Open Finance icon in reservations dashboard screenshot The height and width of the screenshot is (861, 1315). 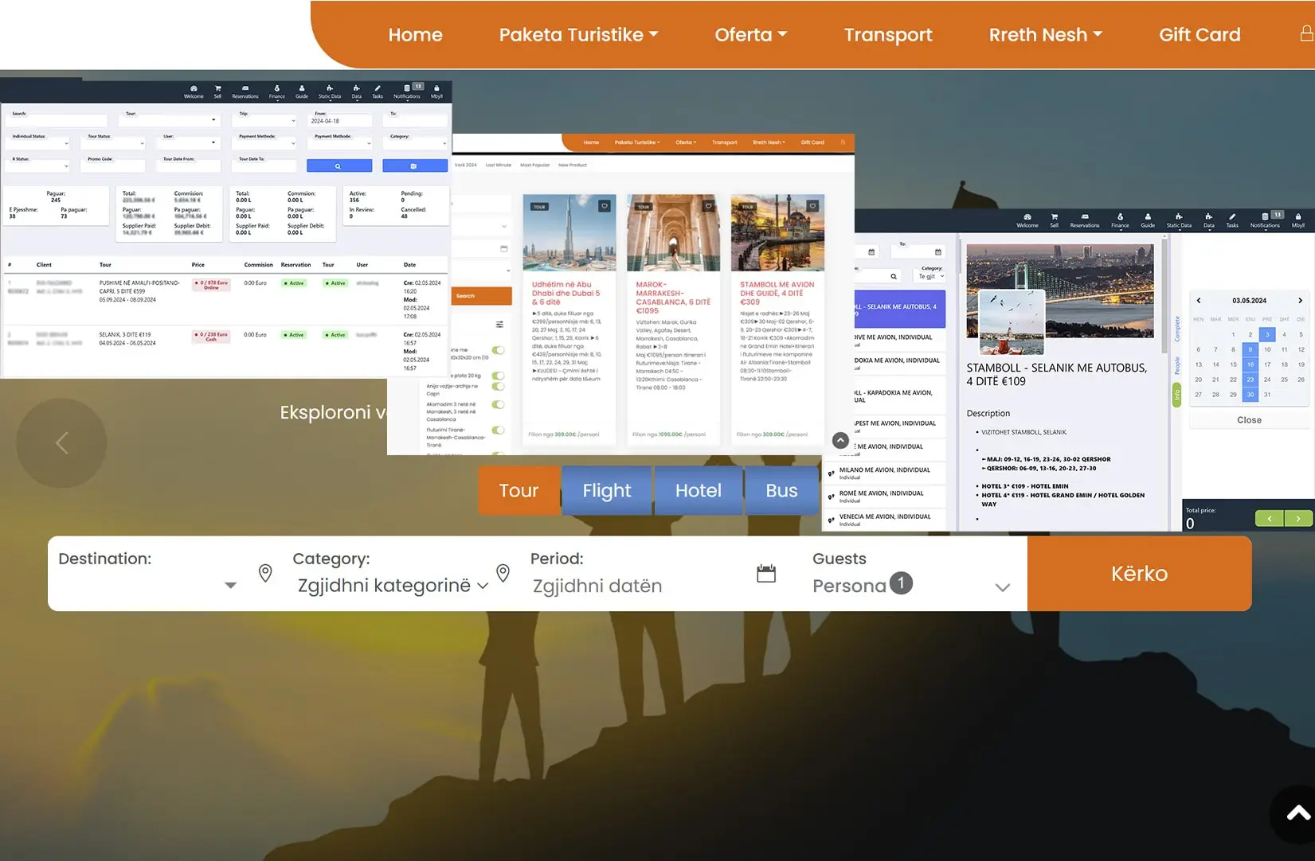point(276,92)
